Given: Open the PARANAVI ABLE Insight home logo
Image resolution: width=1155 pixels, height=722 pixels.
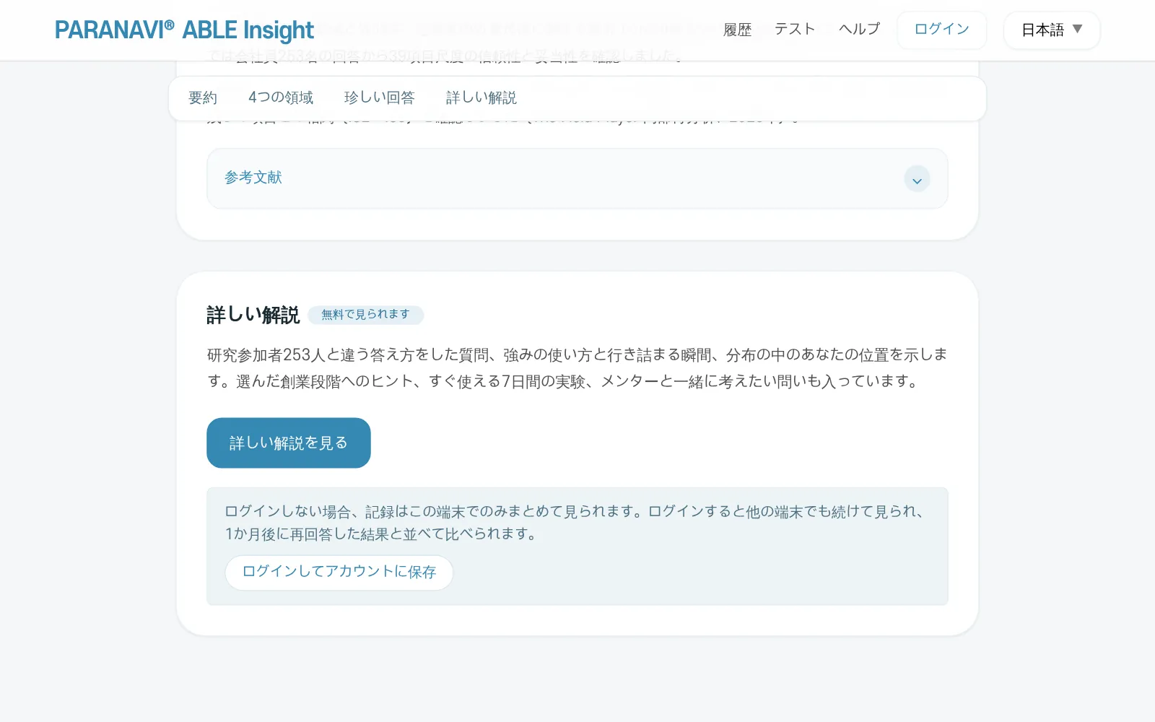Looking at the screenshot, I should pyautogui.click(x=184, y=30).
